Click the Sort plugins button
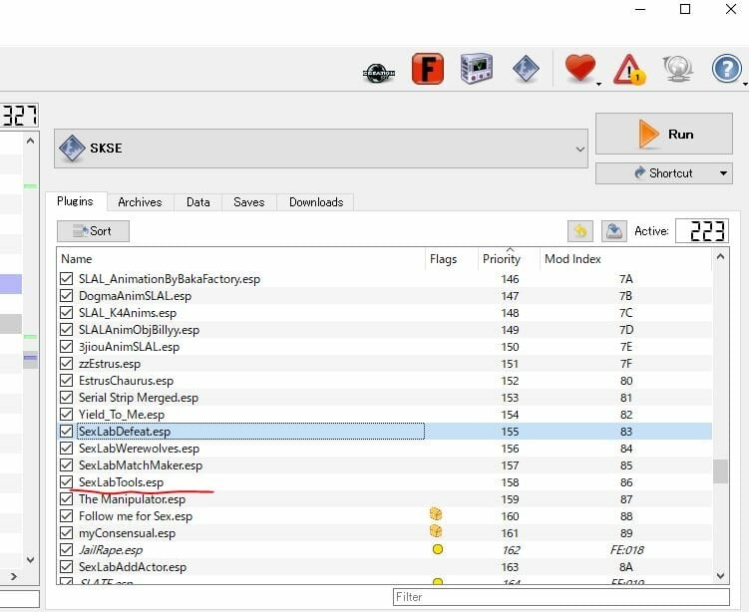Screen dimensions: 749x612 tap(93, 231)
